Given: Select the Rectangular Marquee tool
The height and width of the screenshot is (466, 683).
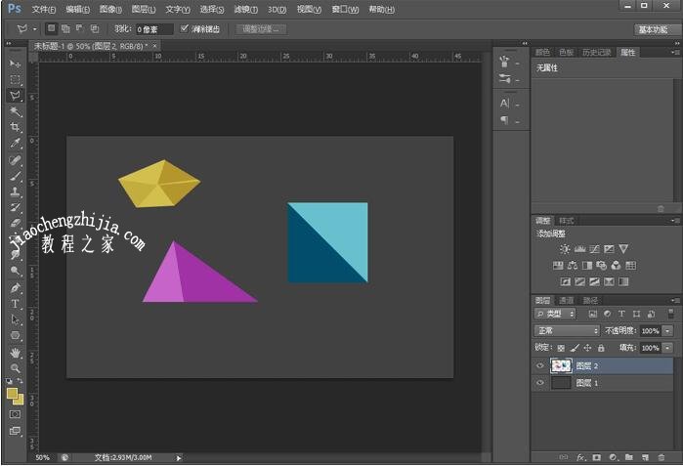Looking at the screenshot, I should [x=15, y=80].
